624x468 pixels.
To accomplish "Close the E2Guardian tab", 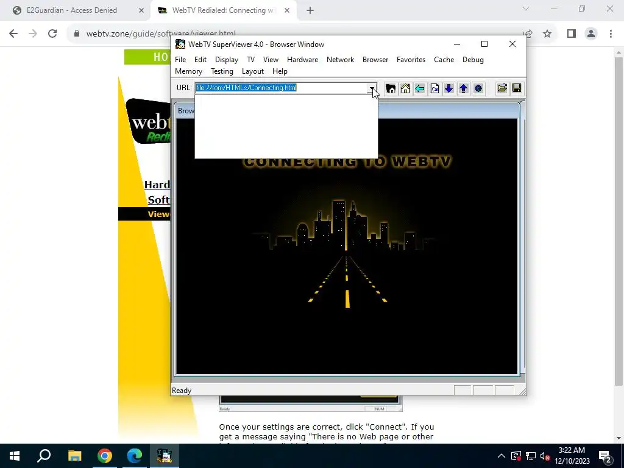I will click(141, 10).
